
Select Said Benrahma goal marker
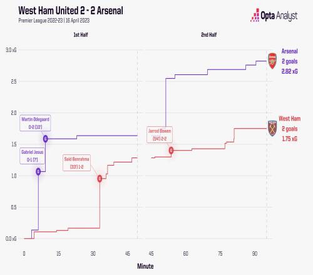pyautogui.click(x=100, y=179)
